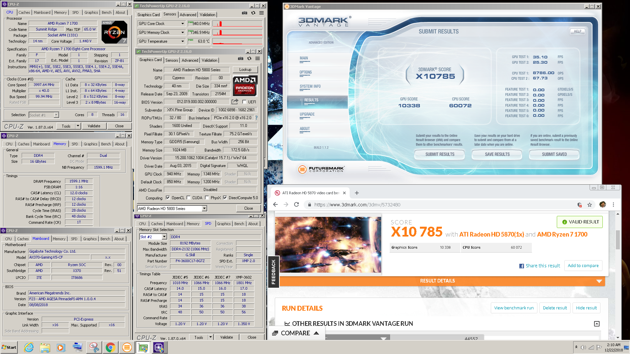
Task: Toggle PhysX checkbox in GPU-Z
Action: [x=207, y=198]
